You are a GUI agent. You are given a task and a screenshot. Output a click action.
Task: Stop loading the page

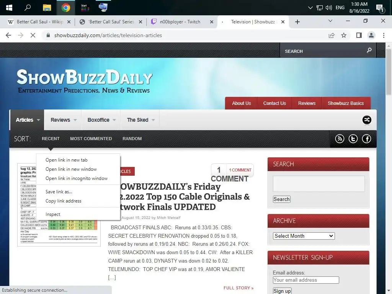click(33, 35)
